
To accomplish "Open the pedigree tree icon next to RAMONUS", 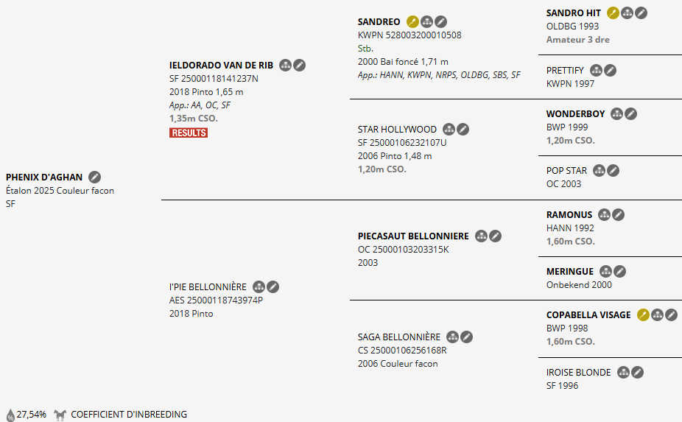I will click(604, 214).
